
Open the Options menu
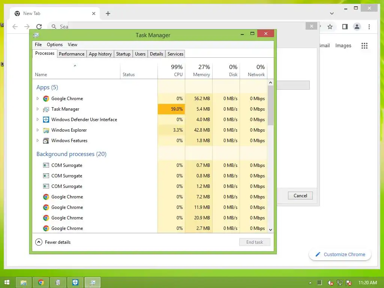(55, 45)
